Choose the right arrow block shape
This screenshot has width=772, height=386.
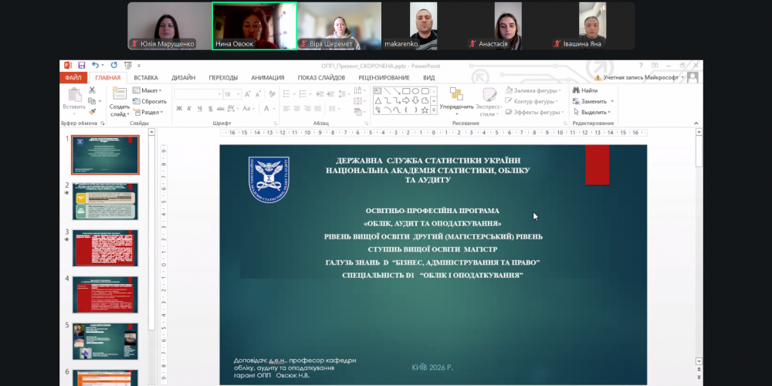[406, 100]
